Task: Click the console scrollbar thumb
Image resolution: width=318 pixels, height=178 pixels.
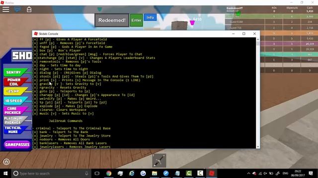Action: point(258,44)
